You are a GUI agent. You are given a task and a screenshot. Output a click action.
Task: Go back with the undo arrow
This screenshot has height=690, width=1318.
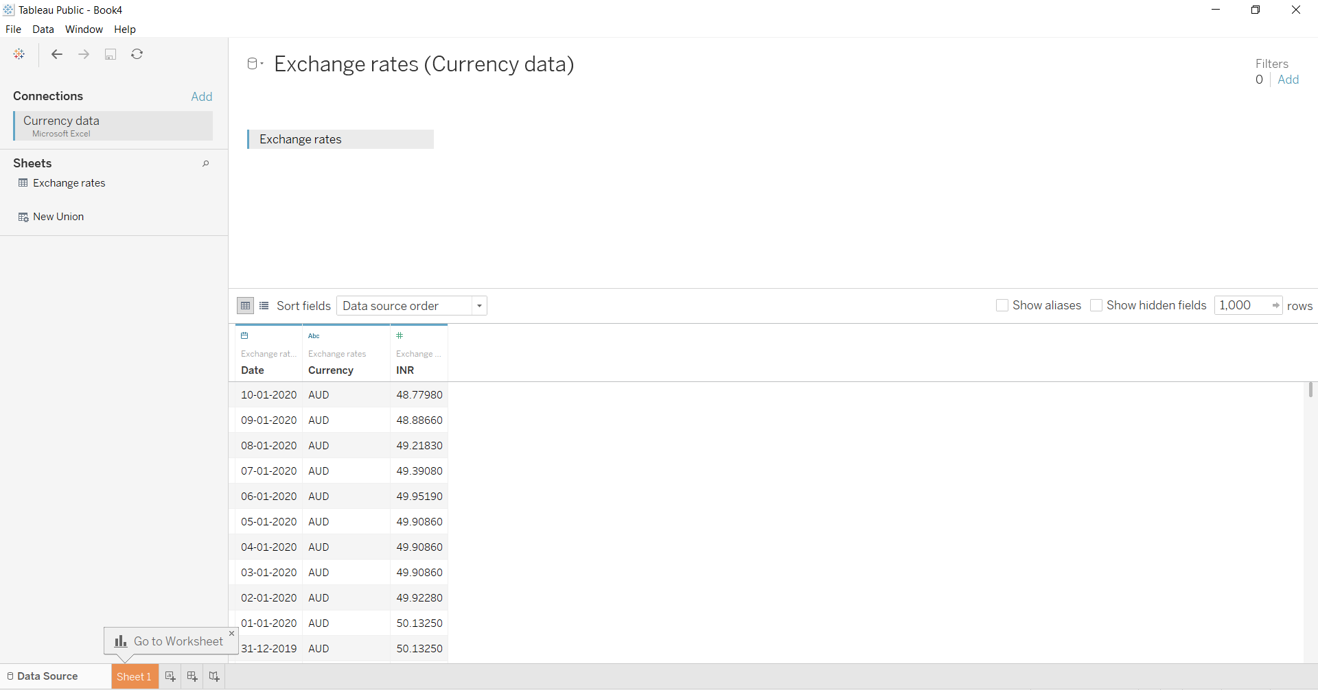[57, 54]
